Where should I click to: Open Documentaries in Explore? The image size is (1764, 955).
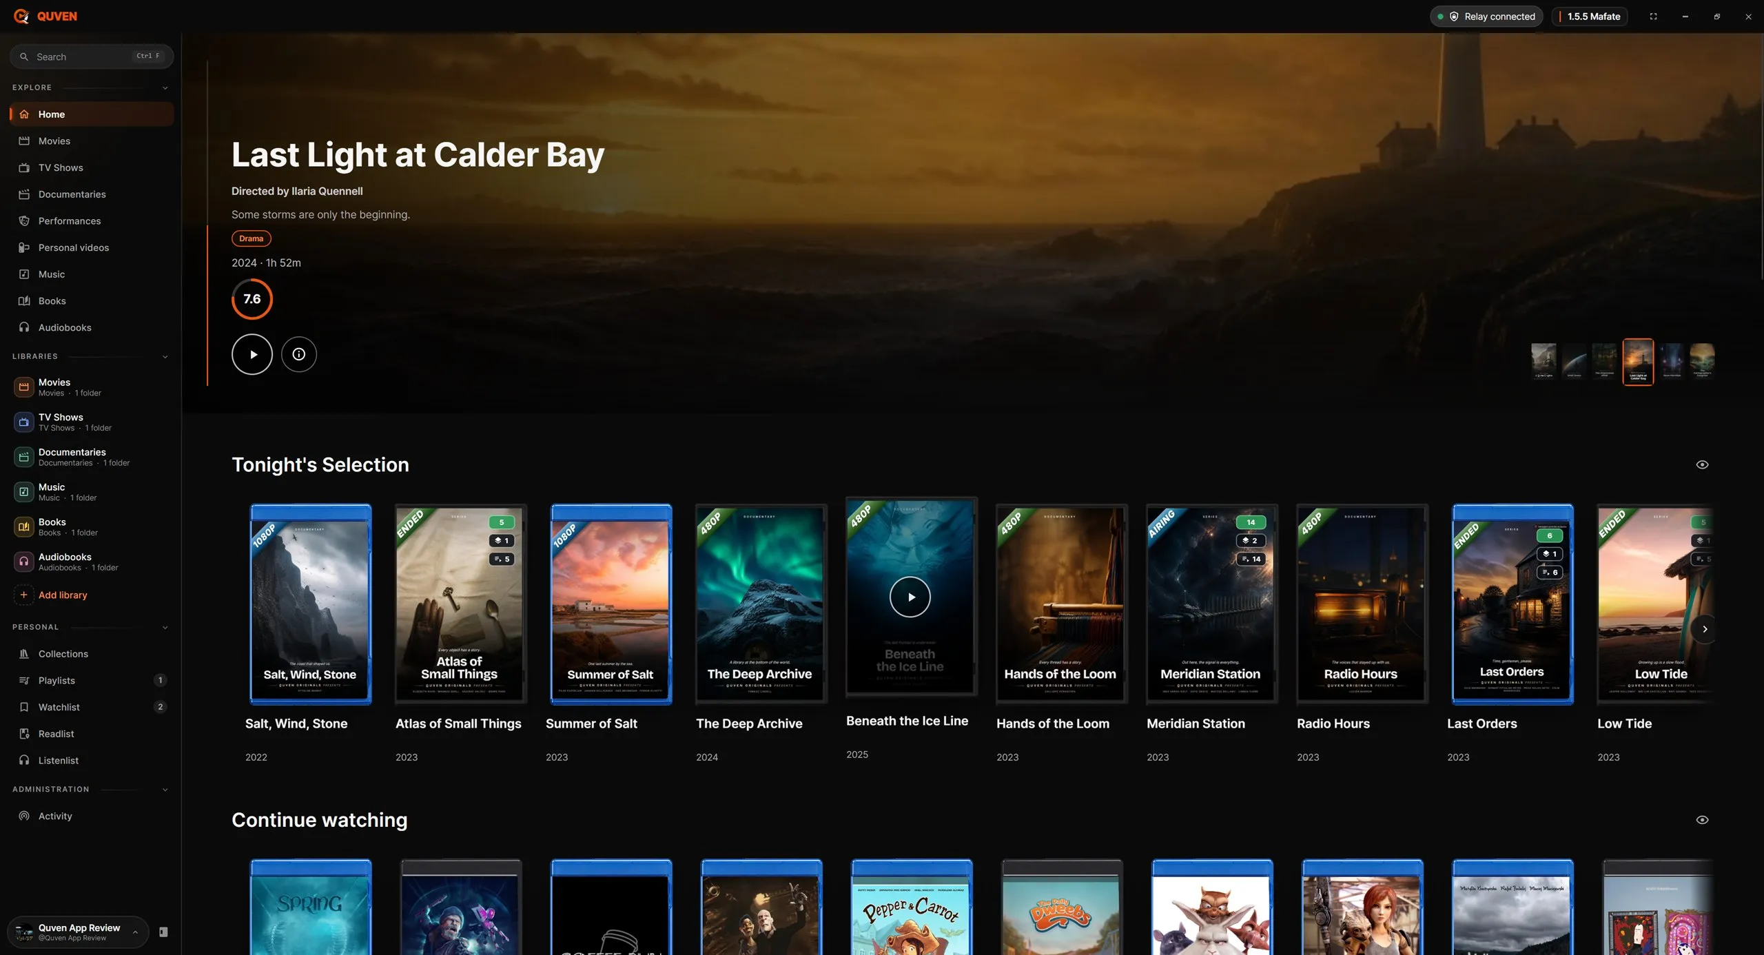(x=91, y=194)
